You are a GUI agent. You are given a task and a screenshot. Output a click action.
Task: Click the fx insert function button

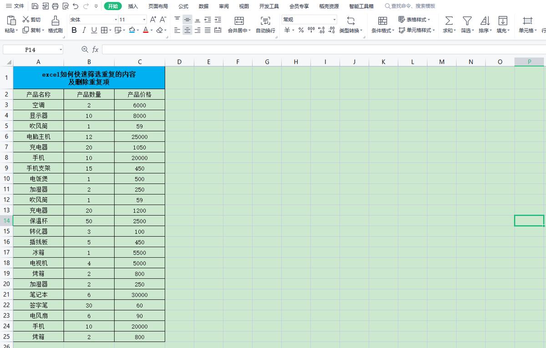coord(95,50)
